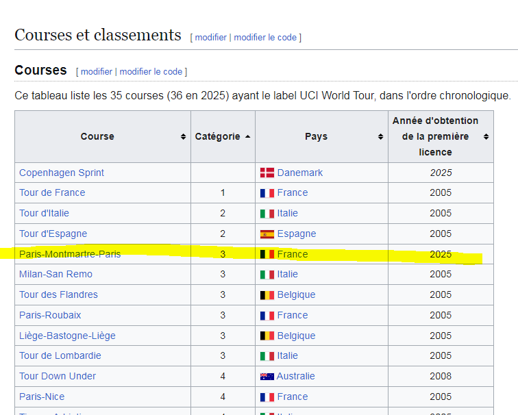Follow France link in Paris-Montmartre-Paris row
The height and width of the screenshot is (415, 518).
(293, 254)
